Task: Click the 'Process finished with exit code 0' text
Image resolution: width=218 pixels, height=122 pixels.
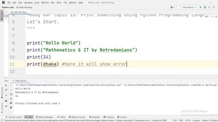Action: [37, 103]
